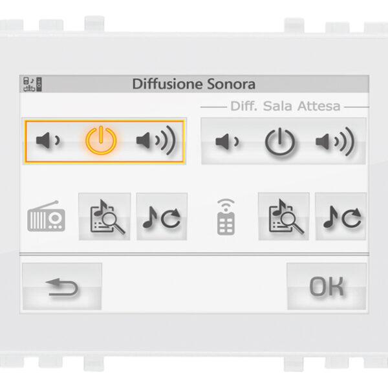The width and height of the screenshot is (388, 388).
Task: Go back with the return arrow button
Action: coord(62,286)
